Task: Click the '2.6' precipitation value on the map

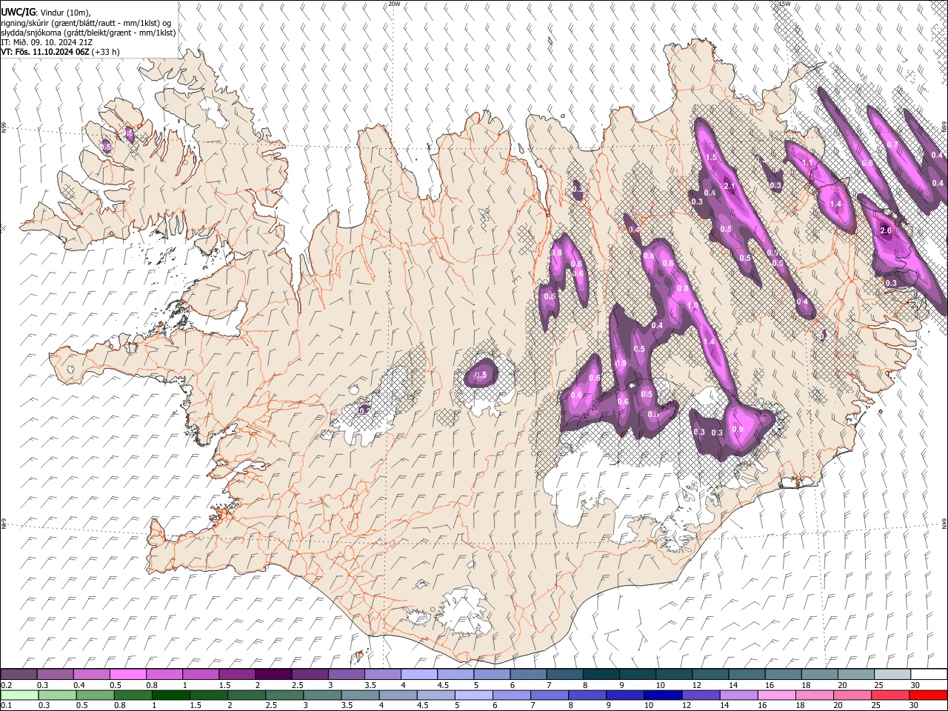Action: (887, 231)
